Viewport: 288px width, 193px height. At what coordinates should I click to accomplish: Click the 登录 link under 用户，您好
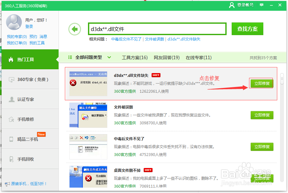coord(29,27)
